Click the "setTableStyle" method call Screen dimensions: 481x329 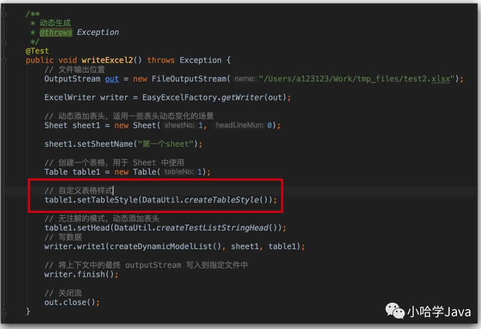(x=107, y=200)
